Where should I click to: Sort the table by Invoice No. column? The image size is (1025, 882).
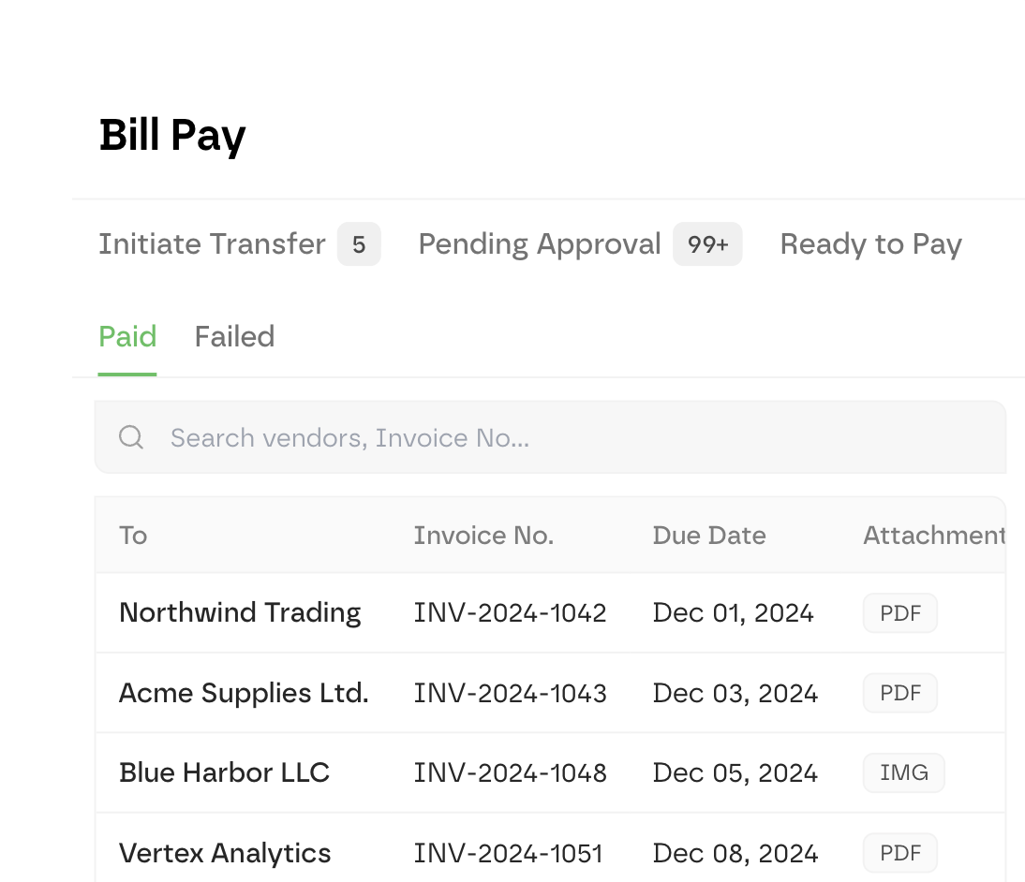(483, 535)
